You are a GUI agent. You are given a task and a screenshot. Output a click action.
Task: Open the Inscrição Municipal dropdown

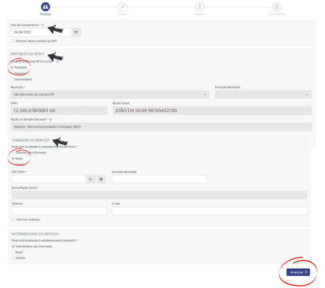pos(262,95)
